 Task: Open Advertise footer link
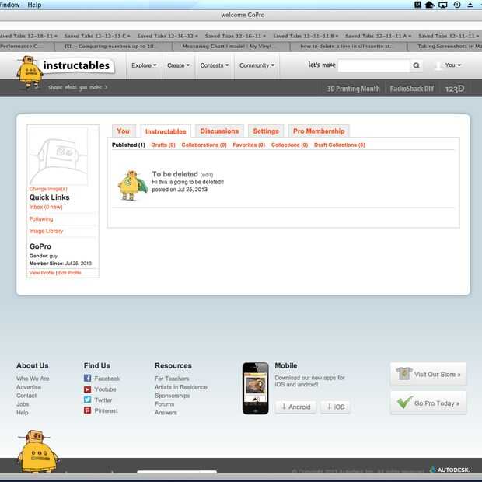(x=29, y=387)
